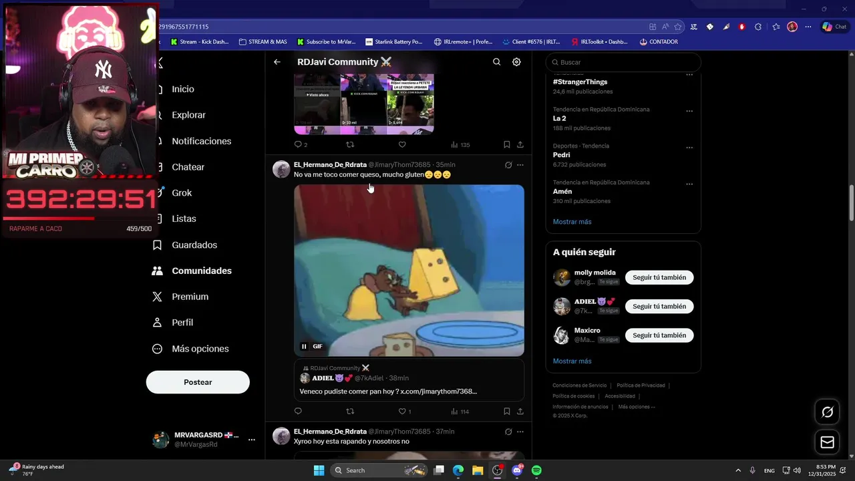This screenshot has height=481, width=855.
Task: Repost the top post with 135 views
Action: pyautogui.click(x=349, y=144)
